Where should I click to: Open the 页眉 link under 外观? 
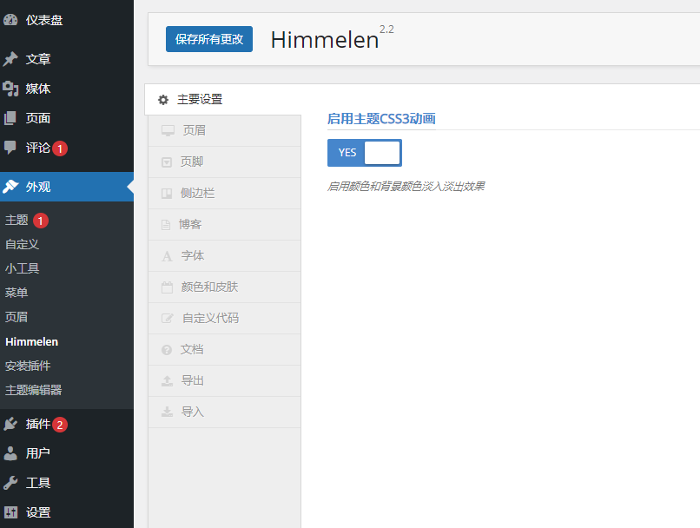[17, 317]
